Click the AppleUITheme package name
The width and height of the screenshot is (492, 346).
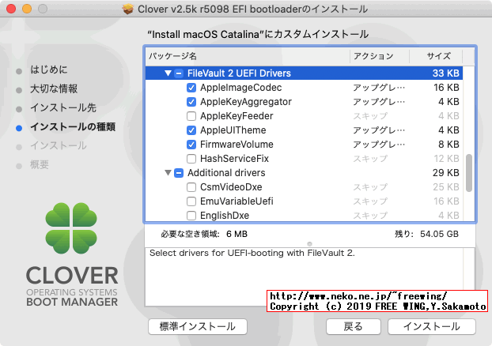click(233, 130)
